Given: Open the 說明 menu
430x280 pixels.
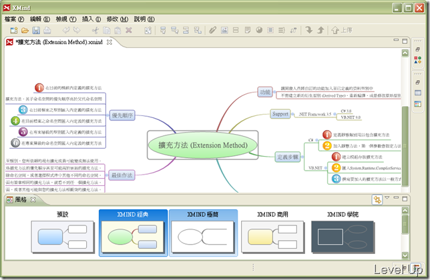Looking at the screenshot, I should point(144,19).
